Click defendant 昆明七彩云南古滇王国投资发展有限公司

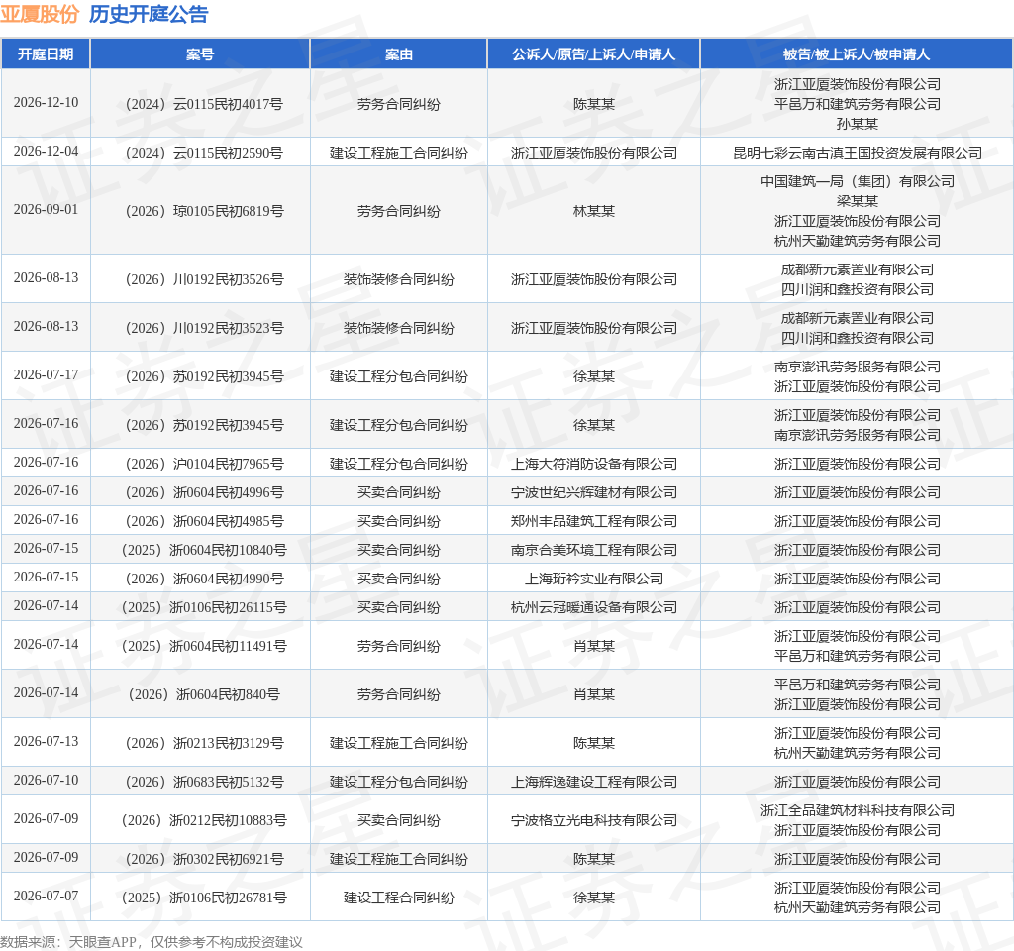click(x=857, y=153)
